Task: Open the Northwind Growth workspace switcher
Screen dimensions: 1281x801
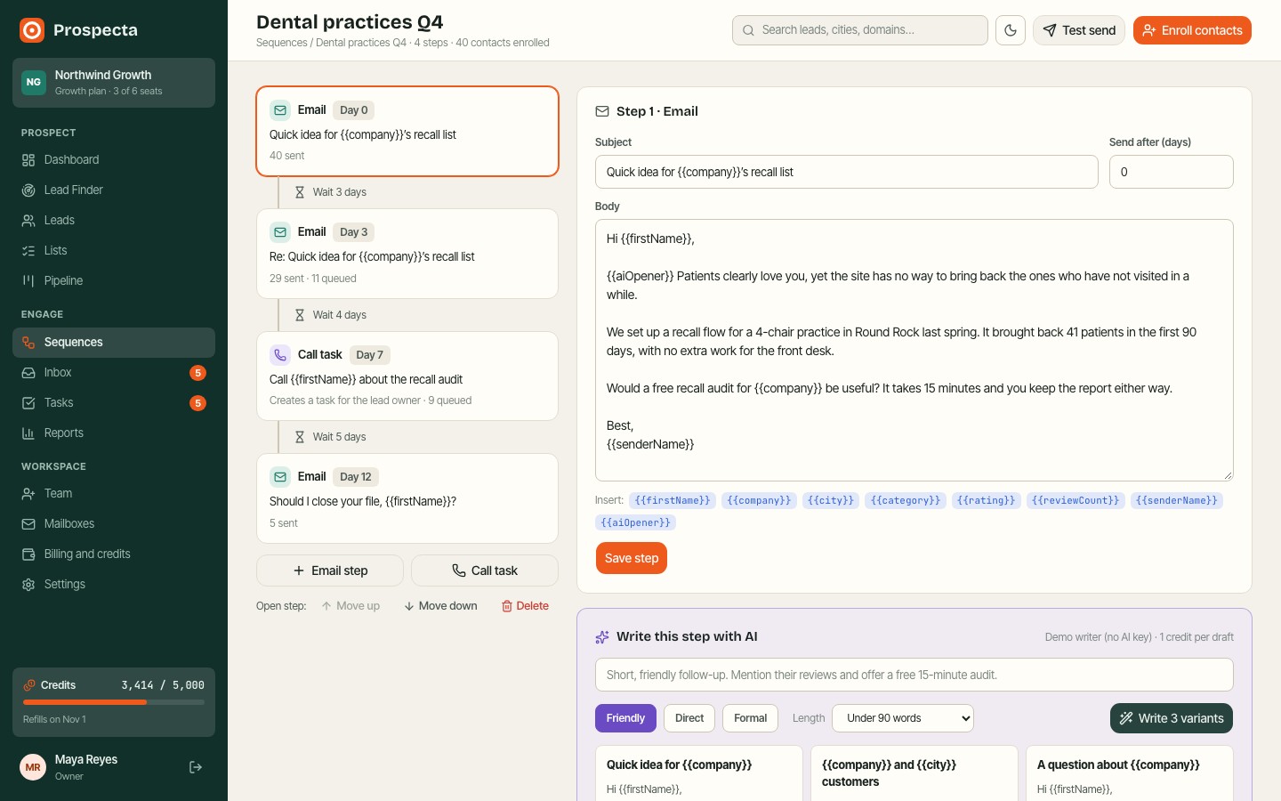Action: point(114,83)
